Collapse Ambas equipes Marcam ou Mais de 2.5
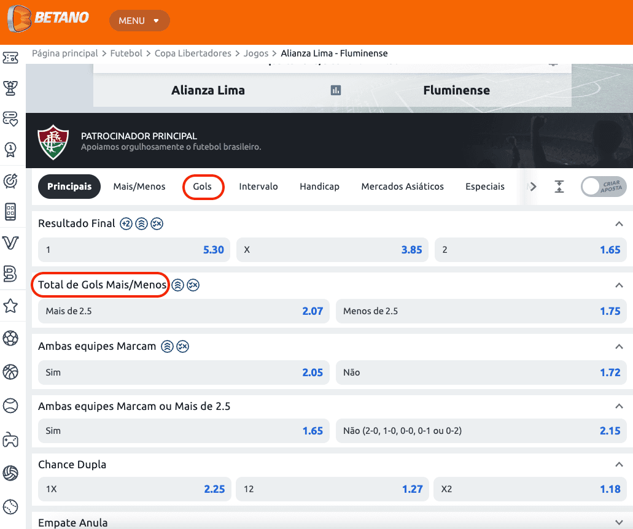Image resolution: width=633 pixels, height=529 pixels. click(619, 406)
